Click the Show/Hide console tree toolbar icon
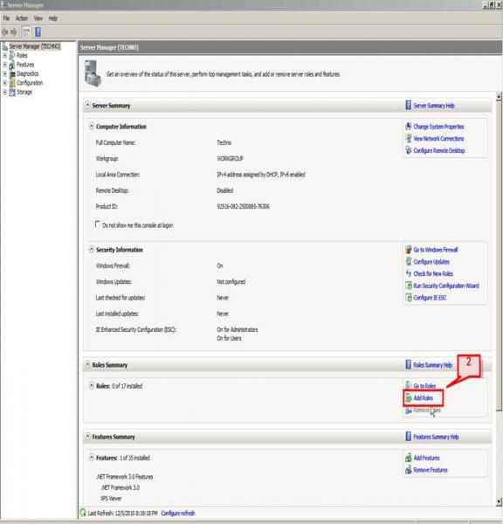This screenshot has width=503, height=524. point(26,32)
